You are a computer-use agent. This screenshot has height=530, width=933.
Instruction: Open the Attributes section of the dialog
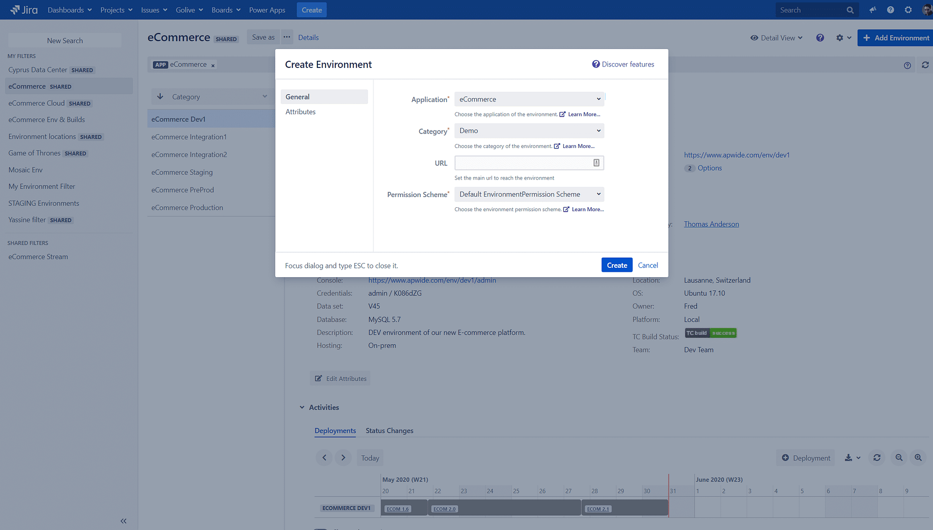tap(300, 112)
